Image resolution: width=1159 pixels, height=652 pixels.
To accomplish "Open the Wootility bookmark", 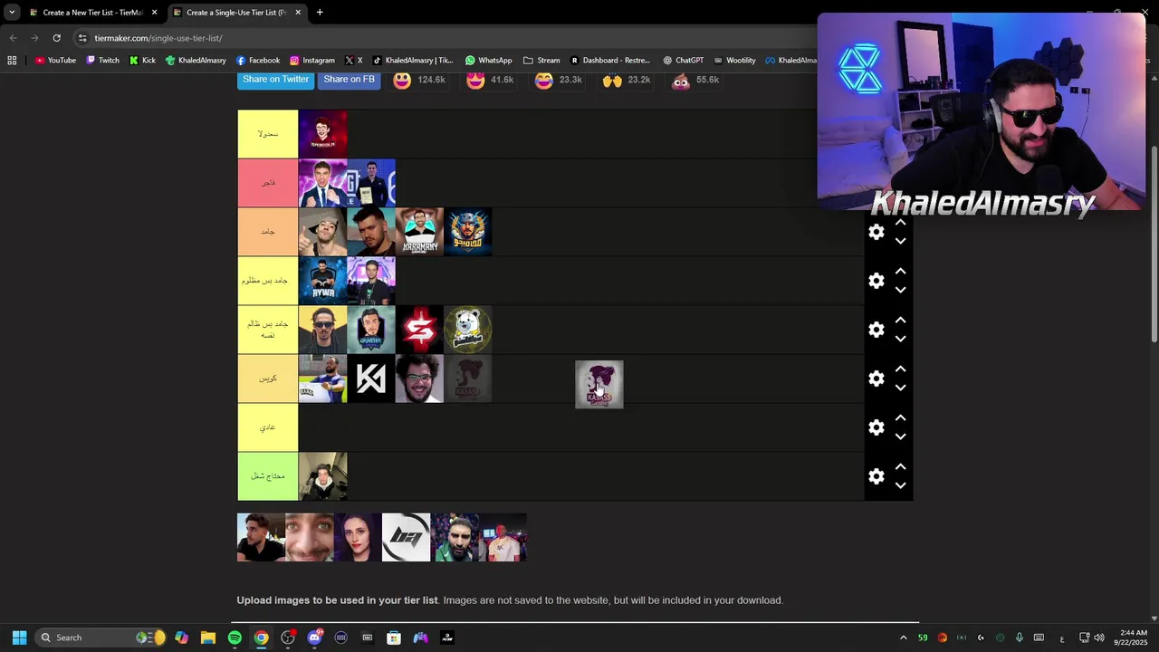I will (x=734, y=61).
